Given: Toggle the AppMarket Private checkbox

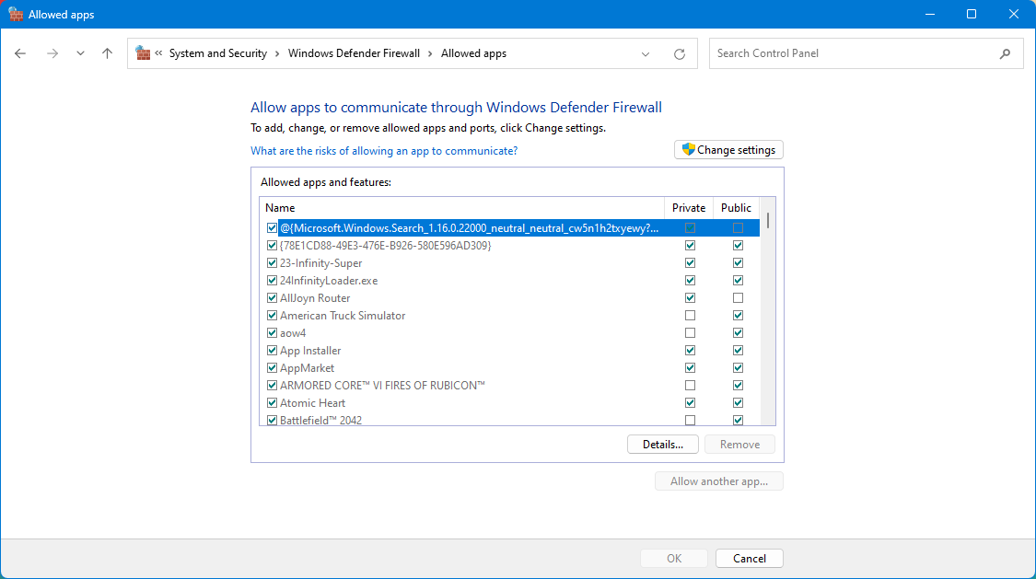Looking at the screenshot, I should click(x=691, y=367).
